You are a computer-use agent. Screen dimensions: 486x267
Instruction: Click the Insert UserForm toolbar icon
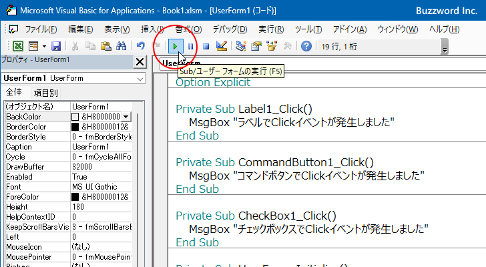click(33, 47)
